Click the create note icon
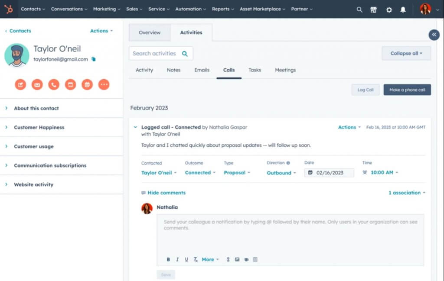This screenshot has height=281, width=444. click(20, 84)
